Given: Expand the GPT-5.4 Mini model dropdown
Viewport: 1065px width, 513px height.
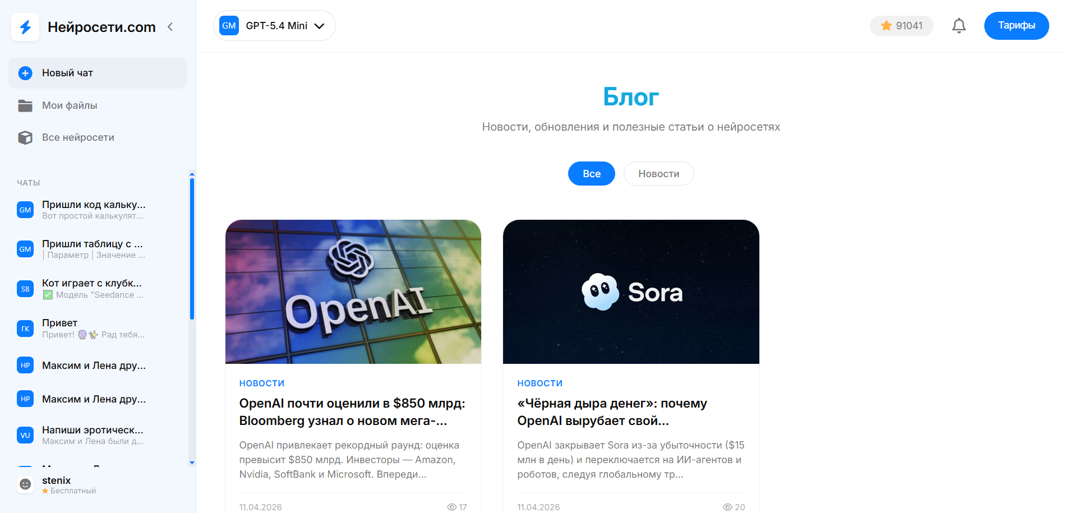Looking at the screenshot, I should (x=274, y=26).
